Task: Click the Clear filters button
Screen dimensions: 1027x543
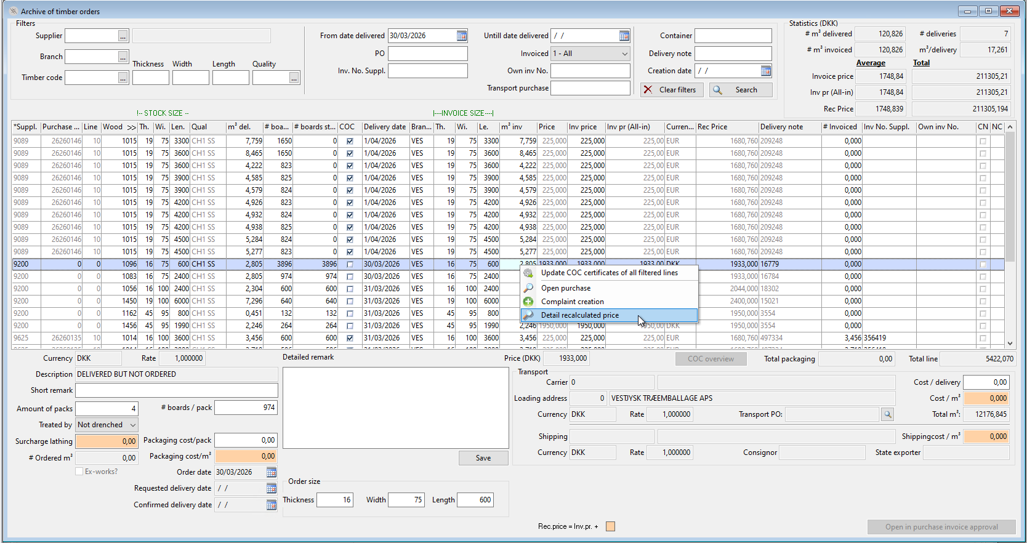Action: pyautogui.click(x=670, y=90)
